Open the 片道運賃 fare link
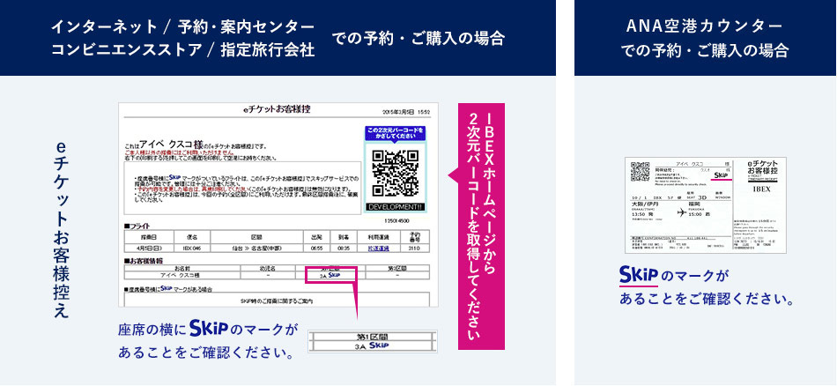837x386 pixels. coord(379,249)
